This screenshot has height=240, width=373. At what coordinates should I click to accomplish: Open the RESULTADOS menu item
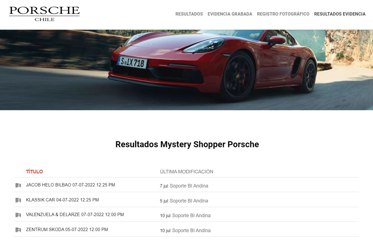189,14
